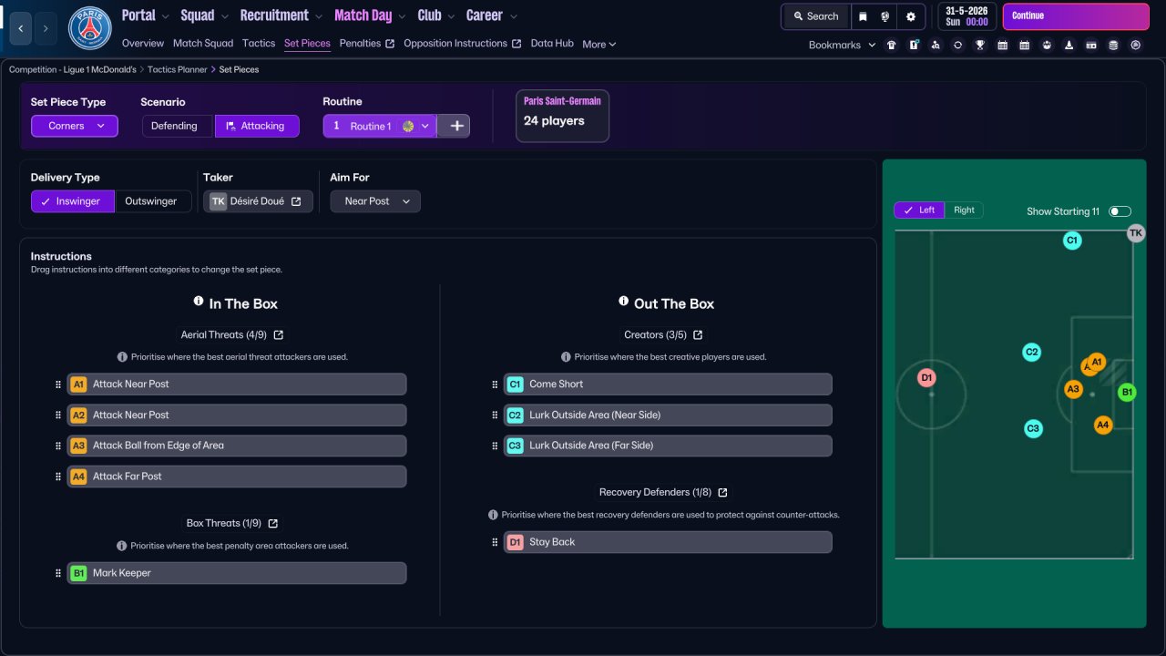Open the Penalties tab
Viewport: 1166px width, 656px height.
[367, 43]
